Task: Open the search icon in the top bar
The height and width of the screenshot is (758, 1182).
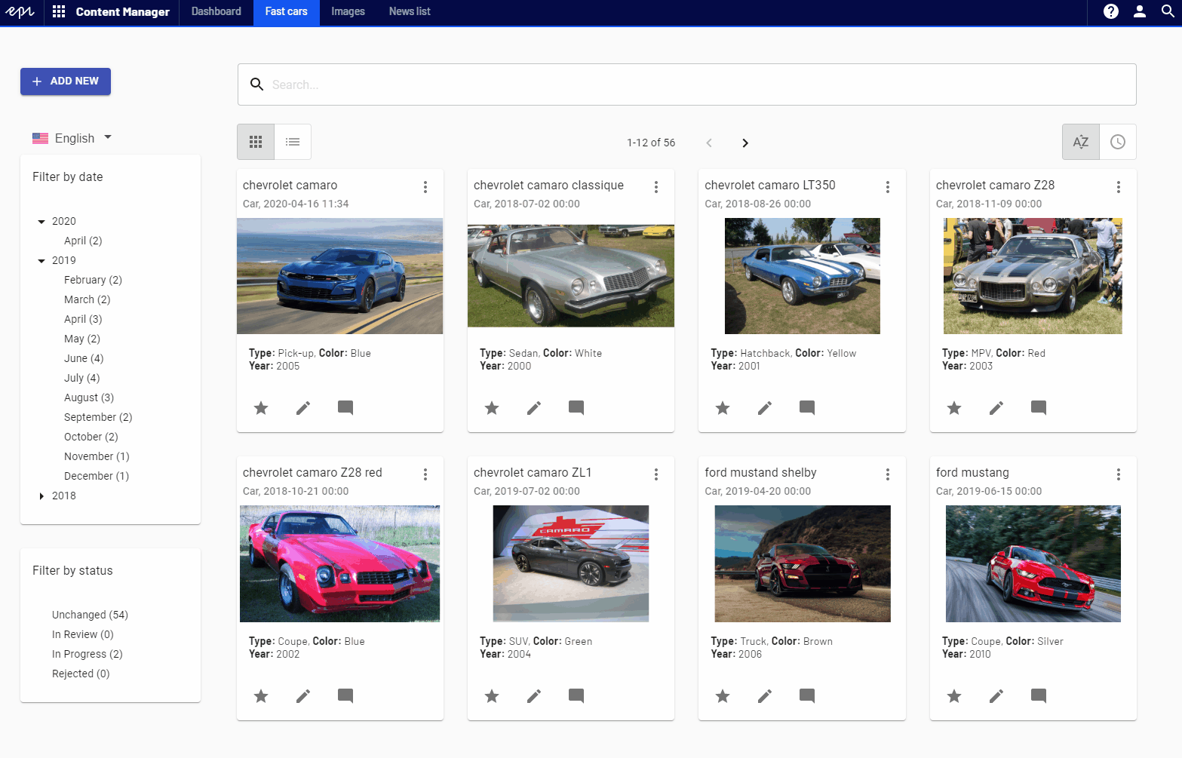Action: 1168,12
